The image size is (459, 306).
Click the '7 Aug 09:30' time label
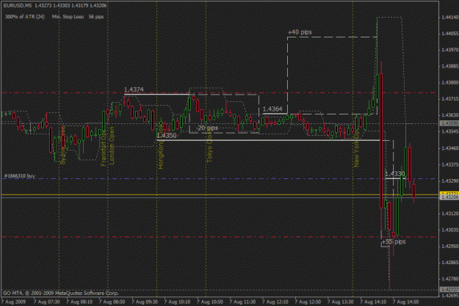145,302
